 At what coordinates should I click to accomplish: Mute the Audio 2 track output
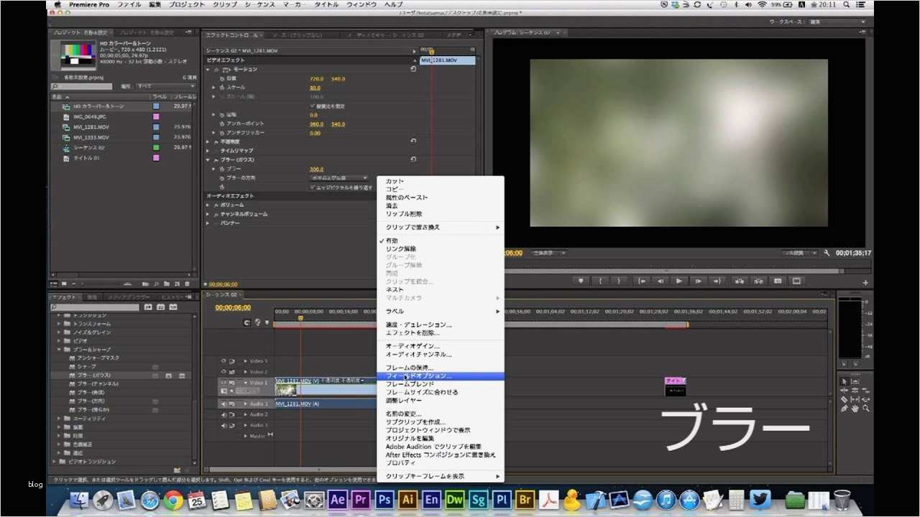[224, 414]
